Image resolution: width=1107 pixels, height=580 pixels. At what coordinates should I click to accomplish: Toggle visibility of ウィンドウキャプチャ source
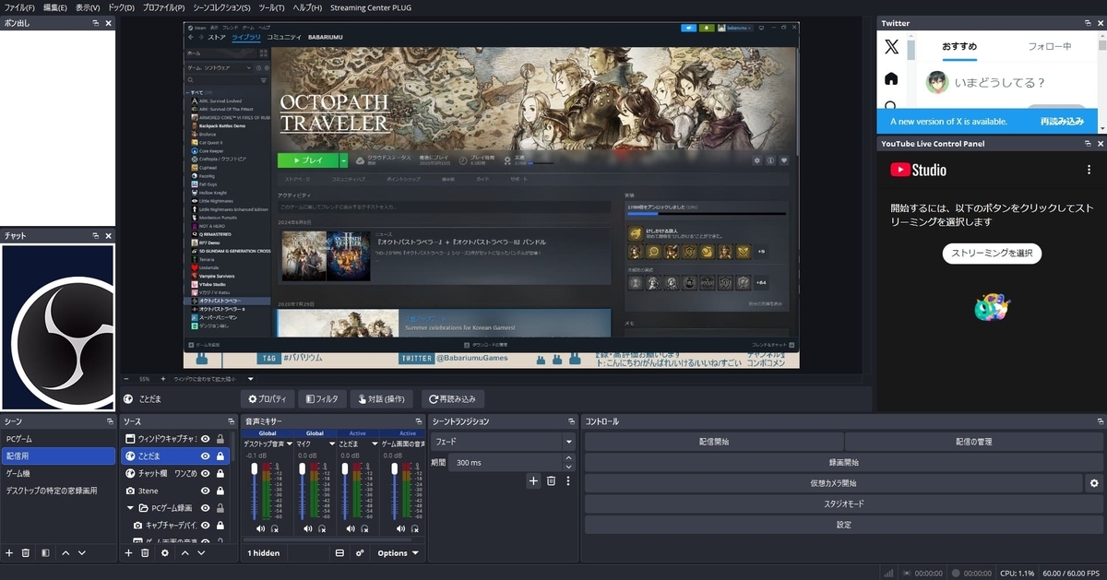(x=206, y=439)
